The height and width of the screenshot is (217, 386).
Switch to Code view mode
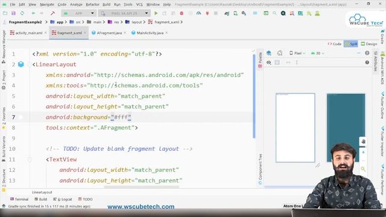[x=334, y=44]
